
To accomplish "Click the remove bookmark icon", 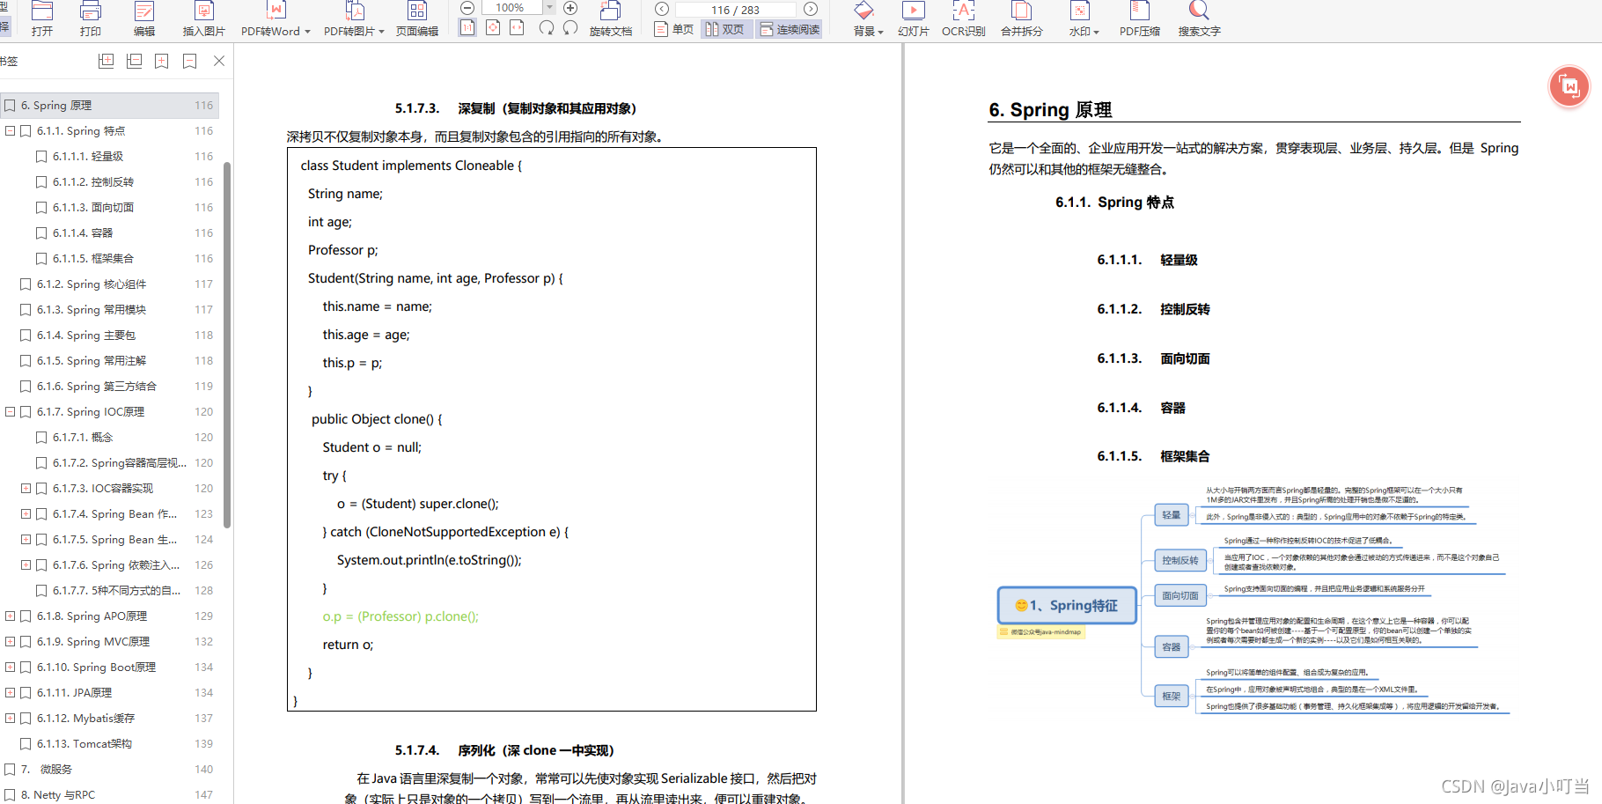I will click(x=189, y=61).
